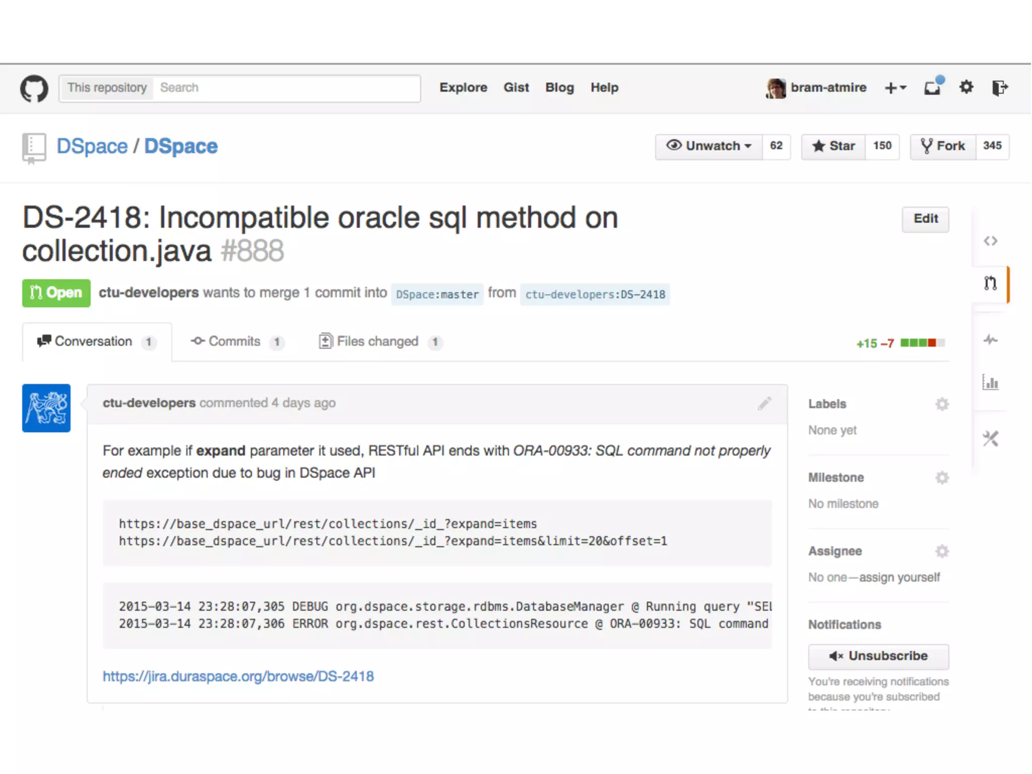Click the Edit title button
The width and height of the screenshot is (1032, 774).
(x=925, y=219)
